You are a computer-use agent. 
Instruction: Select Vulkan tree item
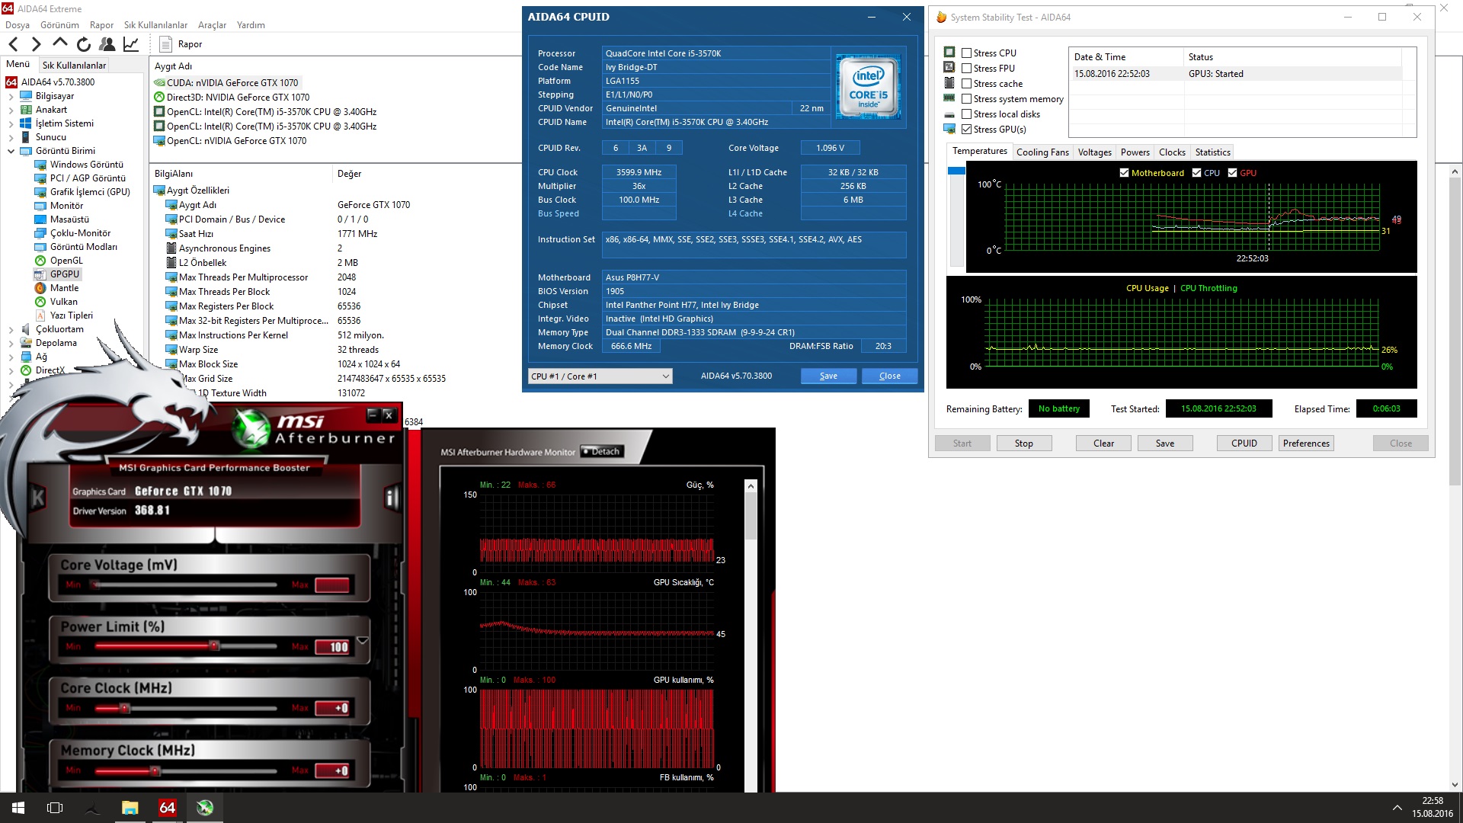63,302
